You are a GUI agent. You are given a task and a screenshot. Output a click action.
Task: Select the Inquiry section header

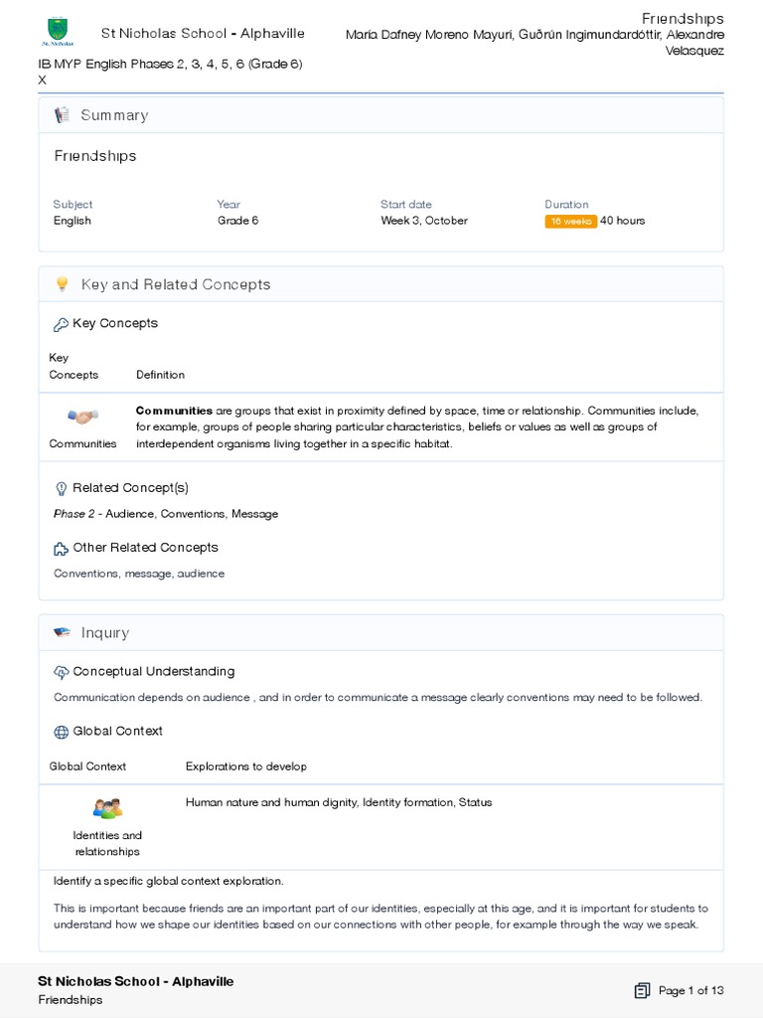[105, 632]
